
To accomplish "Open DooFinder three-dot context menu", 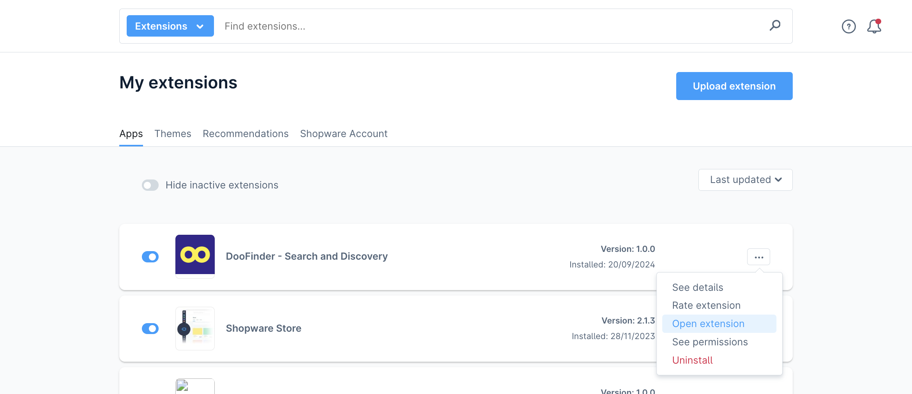I will (x=758, y=257).
